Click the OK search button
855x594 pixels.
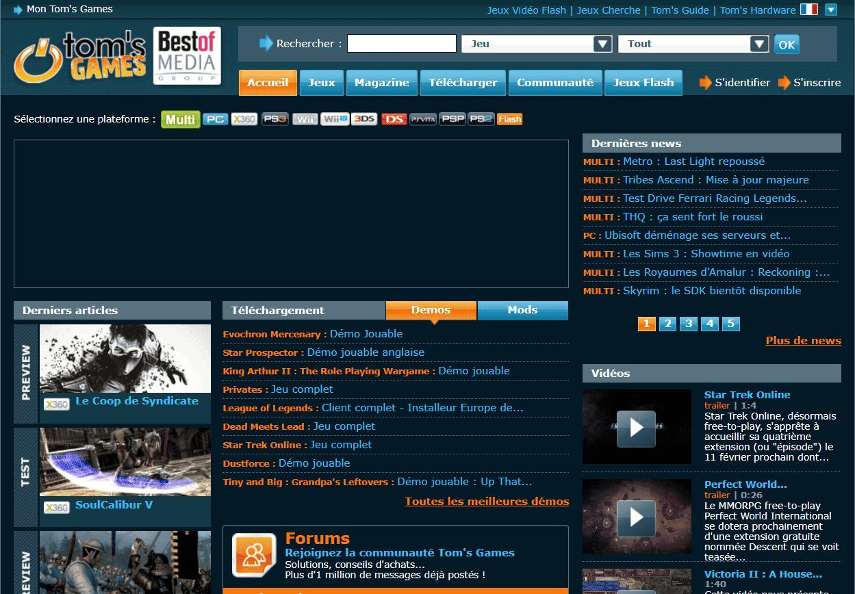pos(787,44)
